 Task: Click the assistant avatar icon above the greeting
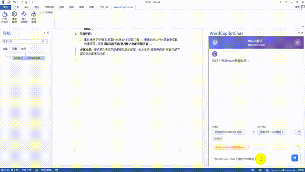click(214, 54)
